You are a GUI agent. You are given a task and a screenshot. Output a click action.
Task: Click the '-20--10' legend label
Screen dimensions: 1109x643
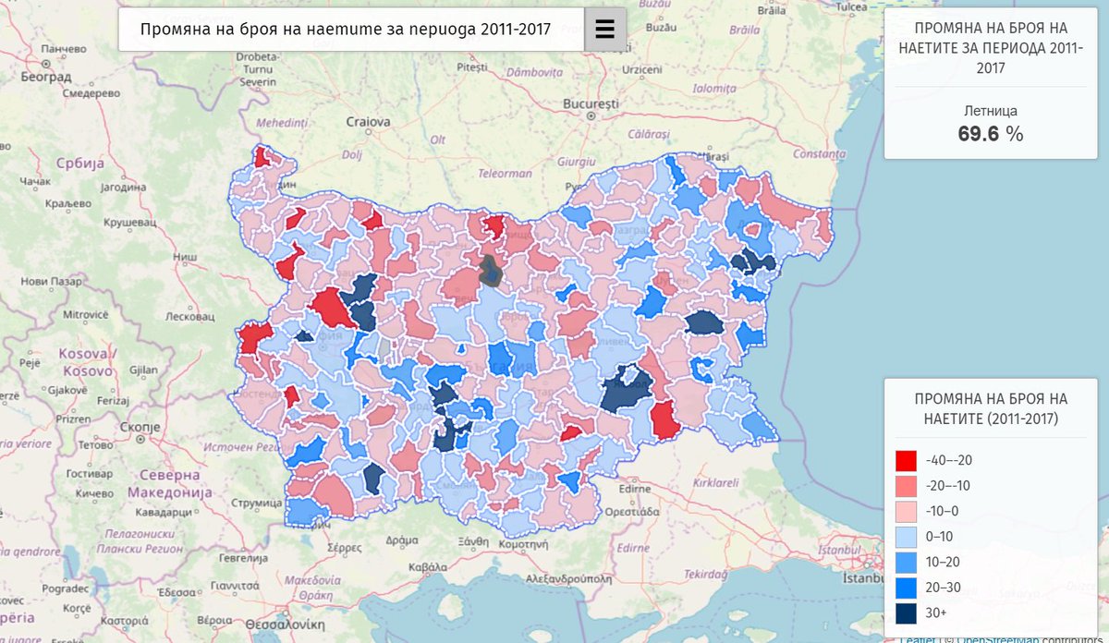coord(947,485)
